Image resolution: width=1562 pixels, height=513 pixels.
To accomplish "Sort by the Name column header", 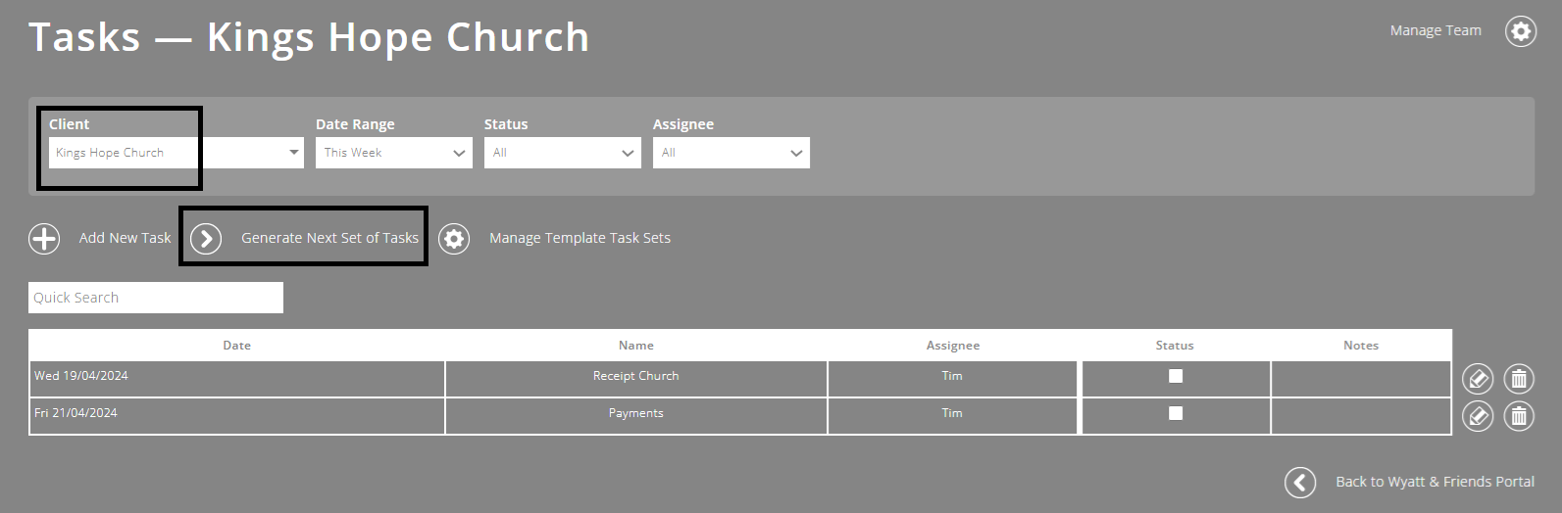I will coord(636,346).
